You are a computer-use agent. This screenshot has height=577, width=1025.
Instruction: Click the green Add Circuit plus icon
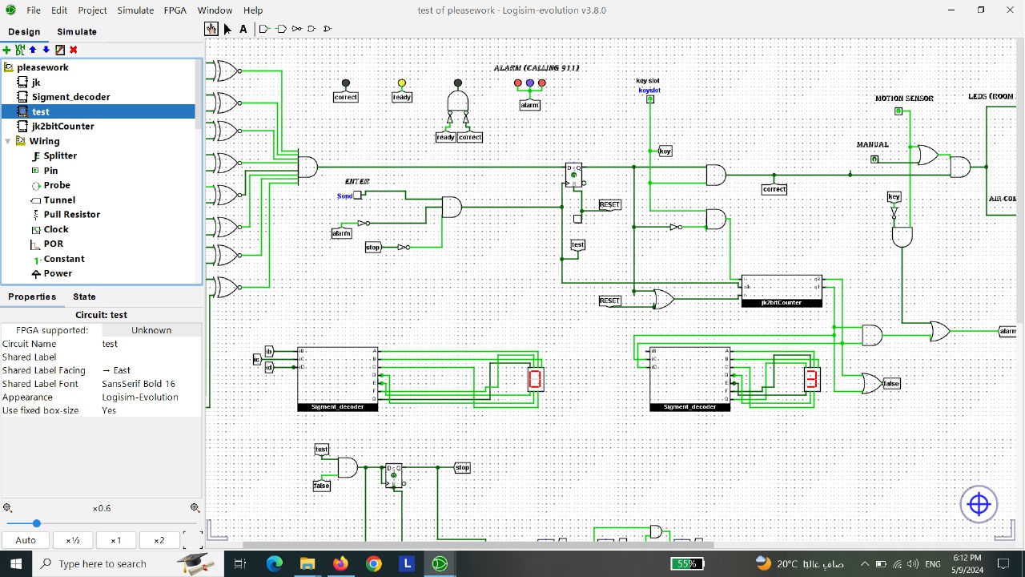point(7,50)
